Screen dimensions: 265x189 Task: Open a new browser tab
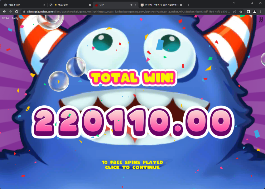(188, 5)
